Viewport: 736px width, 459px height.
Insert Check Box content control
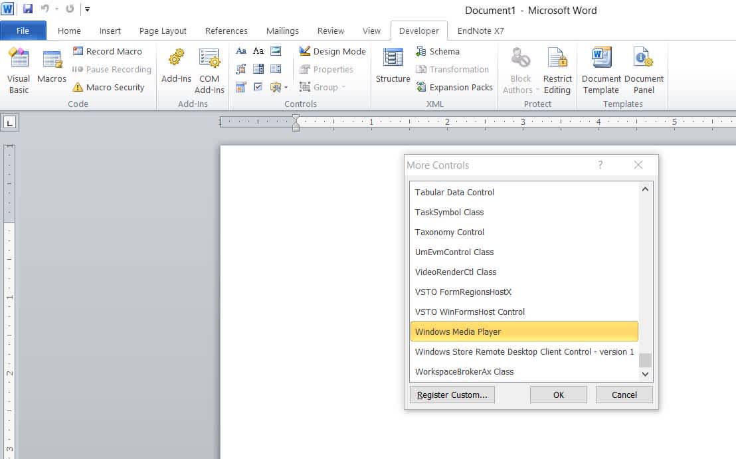258,87
